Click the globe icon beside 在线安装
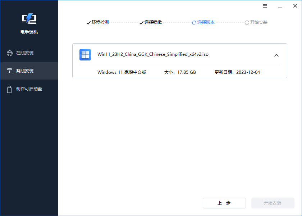302x216 pixels. pos(9,53)
